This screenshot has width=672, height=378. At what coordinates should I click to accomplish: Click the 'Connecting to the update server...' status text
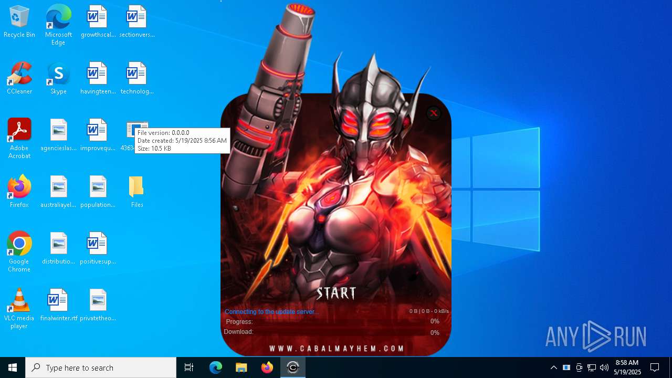[x=271, y=311]
